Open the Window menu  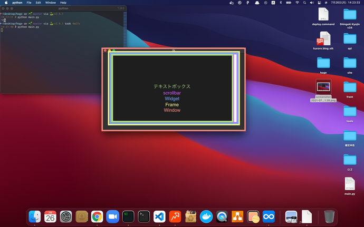(50, 3)
